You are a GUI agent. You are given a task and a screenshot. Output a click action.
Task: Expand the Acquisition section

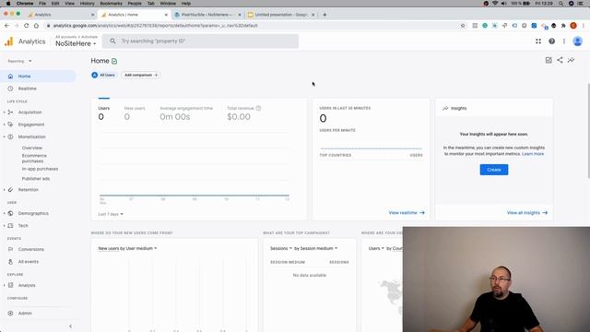[x=4, y=113]
